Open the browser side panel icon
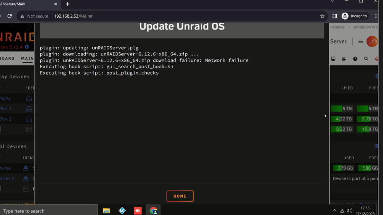The width and height of the screenshot is (383, 215). (x=335, y=16)
